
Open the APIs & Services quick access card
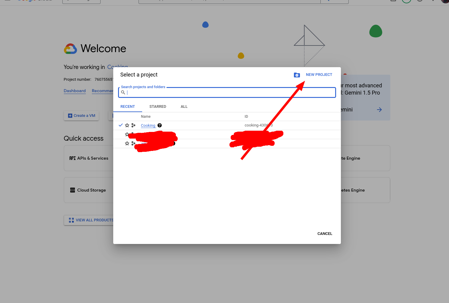(89, 158)
